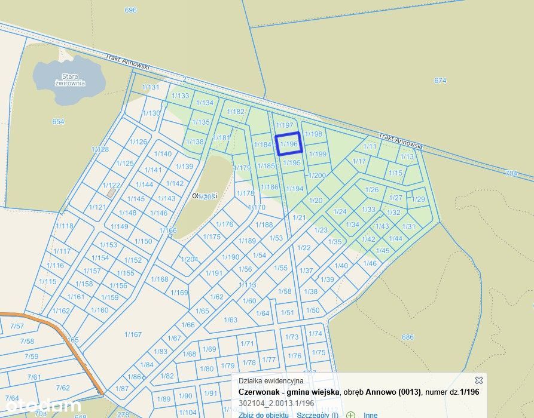
Task: Click parcel label 1/29
Action: pos(418,199)
